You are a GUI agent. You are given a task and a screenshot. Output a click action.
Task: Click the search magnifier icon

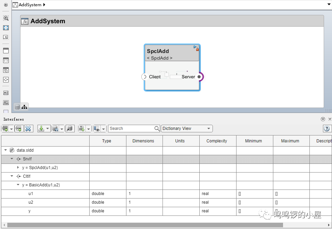(x=157, y=129)
